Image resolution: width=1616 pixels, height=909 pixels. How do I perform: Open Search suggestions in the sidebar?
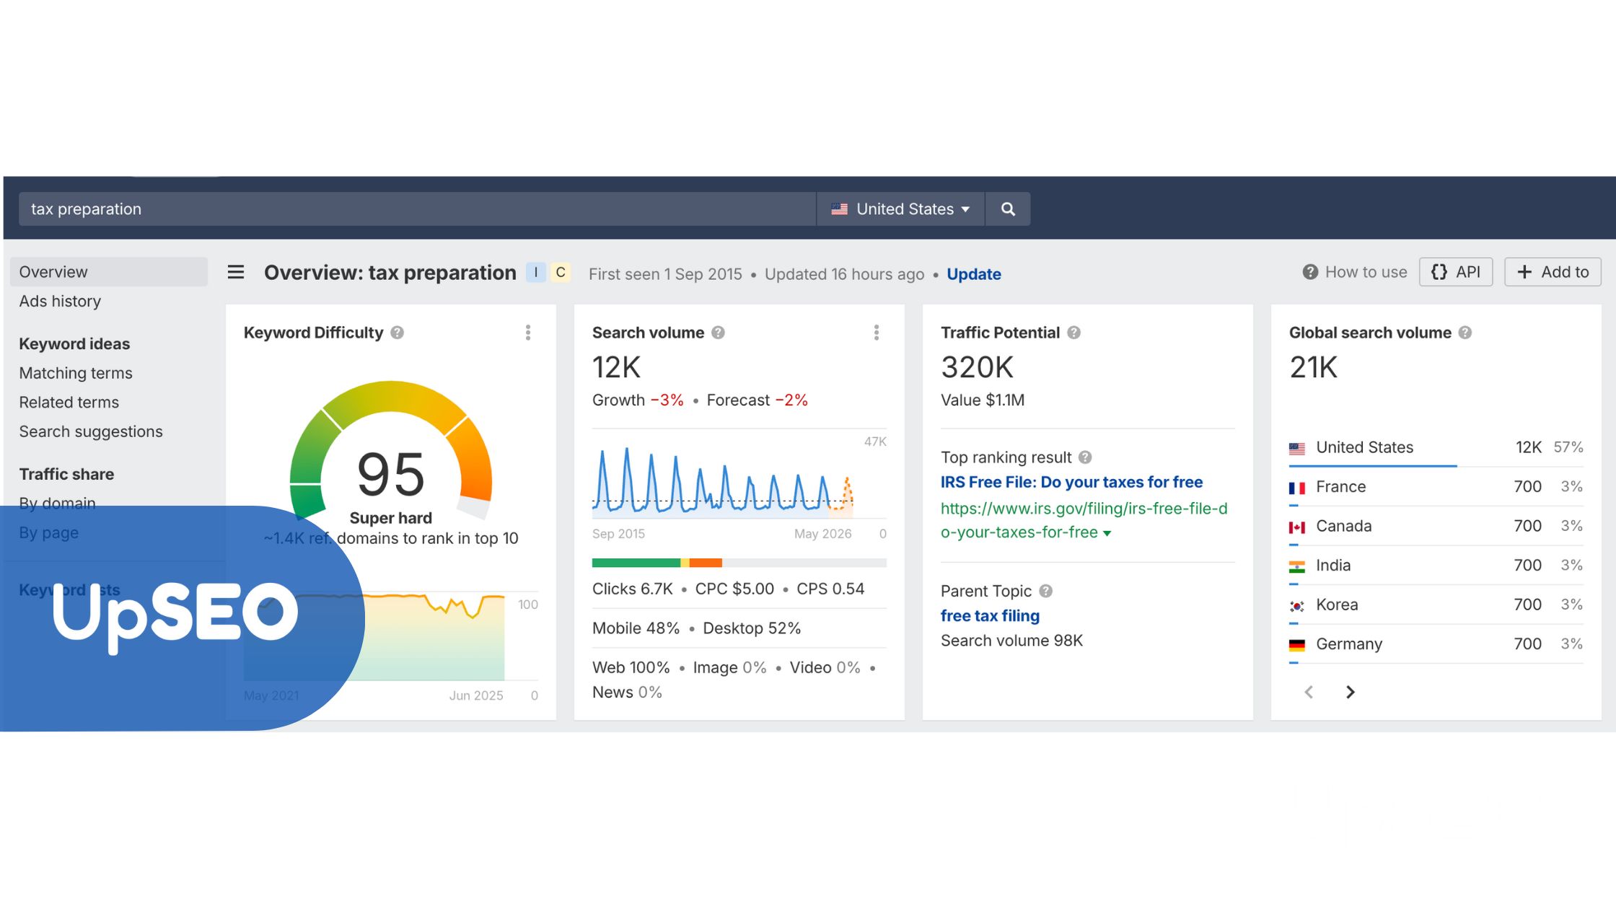point(91,431)
